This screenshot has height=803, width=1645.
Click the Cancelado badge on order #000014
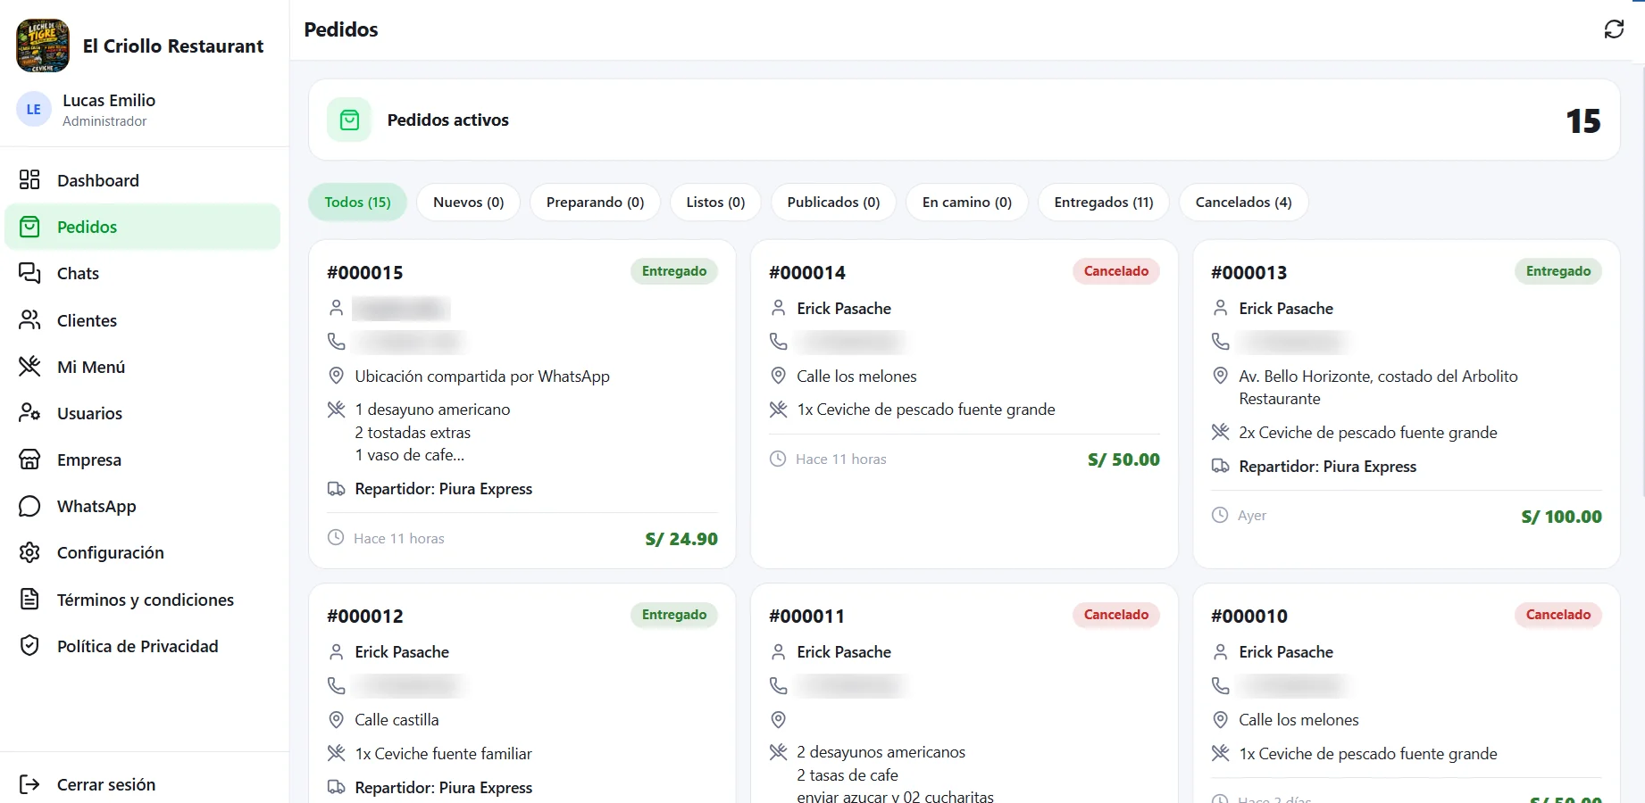tap(1116, 271)
